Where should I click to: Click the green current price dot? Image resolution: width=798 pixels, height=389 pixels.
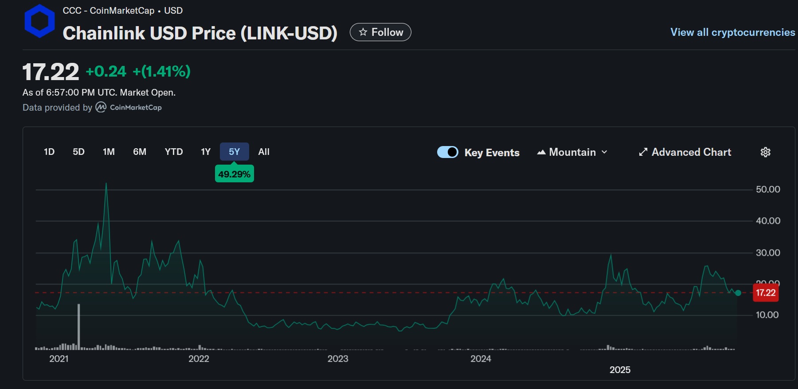[x=738, y=293]
